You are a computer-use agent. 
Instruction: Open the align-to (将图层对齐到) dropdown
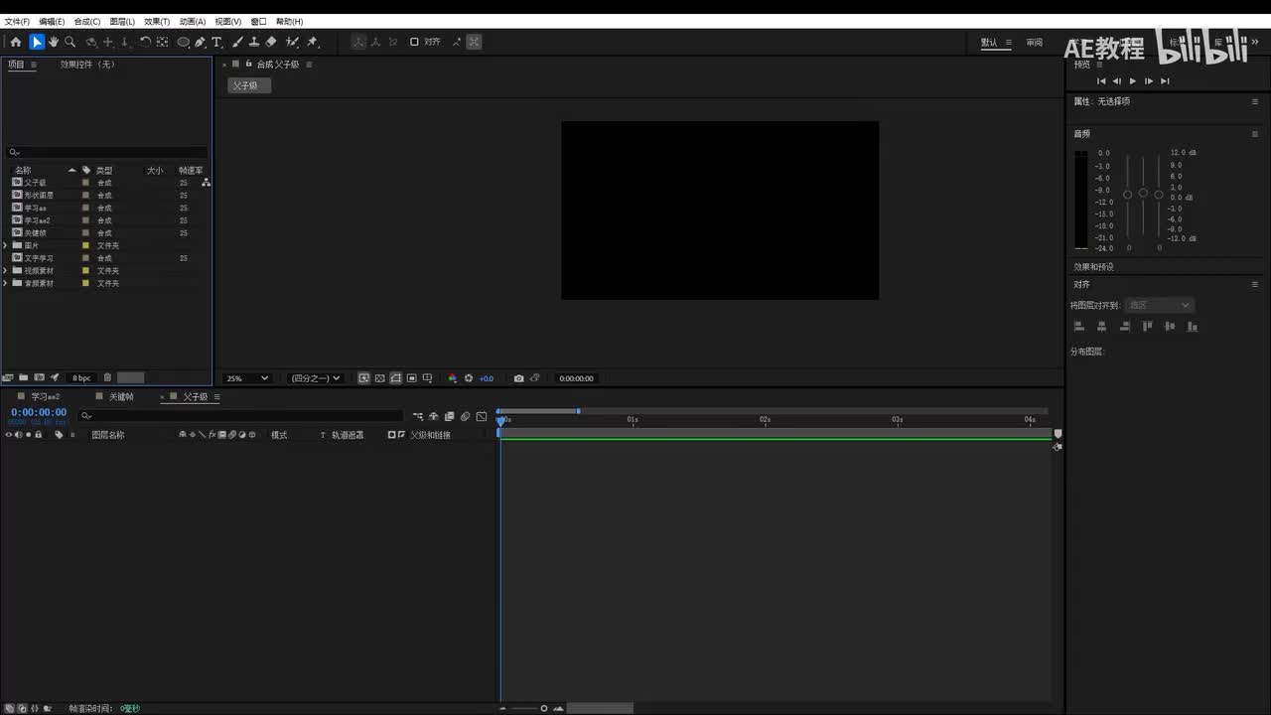click(1160, 305)
